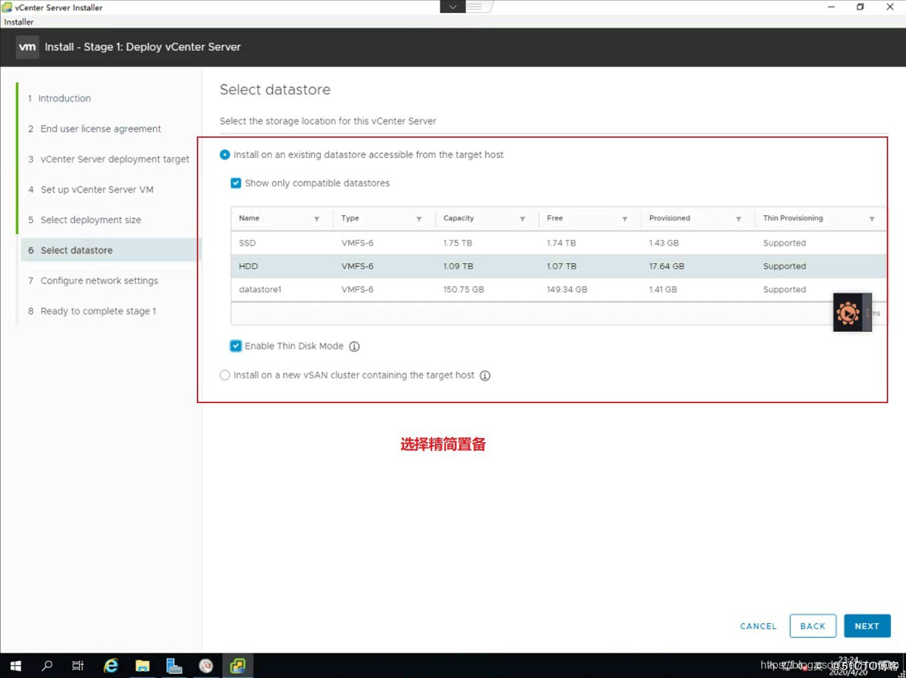The height and width of the screenshot is (678, 906).
Task: Go to step 4 Set up vCenter Server VM
Action: tap(91, 190)
